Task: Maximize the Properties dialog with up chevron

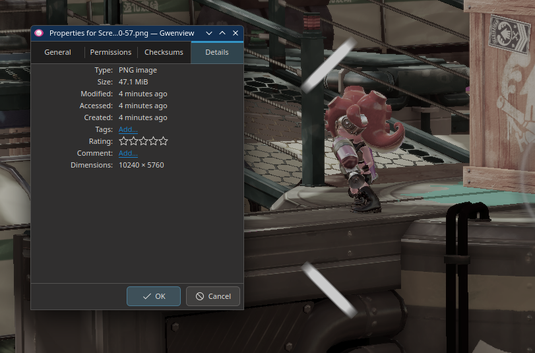Action: coord(222,33)
